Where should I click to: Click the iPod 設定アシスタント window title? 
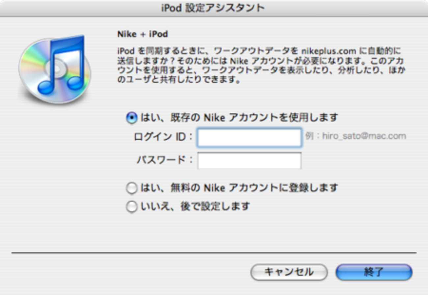click(213, 8)
